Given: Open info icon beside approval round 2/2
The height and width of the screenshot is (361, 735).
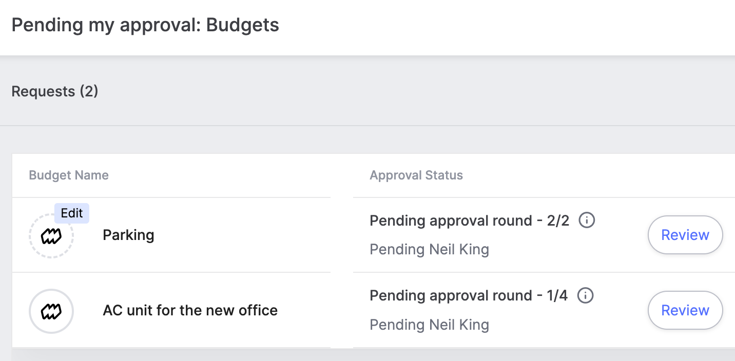Looking at the screenshot, I should coord(587,220).
